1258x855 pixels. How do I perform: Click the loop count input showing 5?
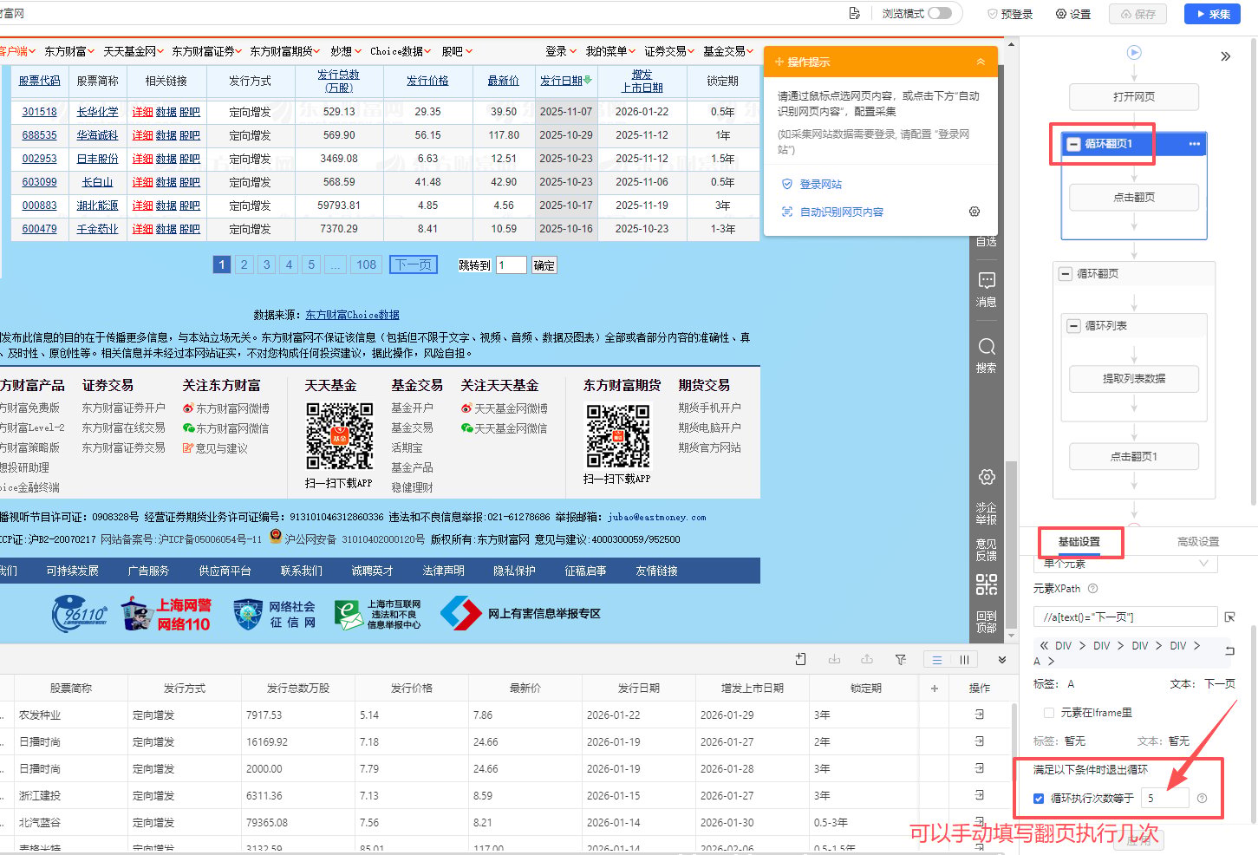(x=1165, y=798)
